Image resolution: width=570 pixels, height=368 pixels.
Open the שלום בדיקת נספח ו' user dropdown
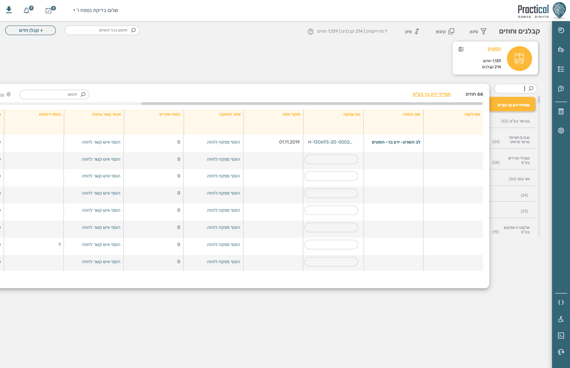[x=96, y=10]
